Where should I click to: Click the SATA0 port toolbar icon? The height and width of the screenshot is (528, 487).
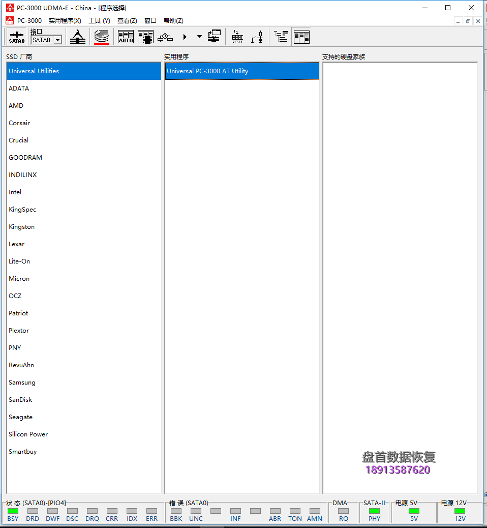[16, 37]
